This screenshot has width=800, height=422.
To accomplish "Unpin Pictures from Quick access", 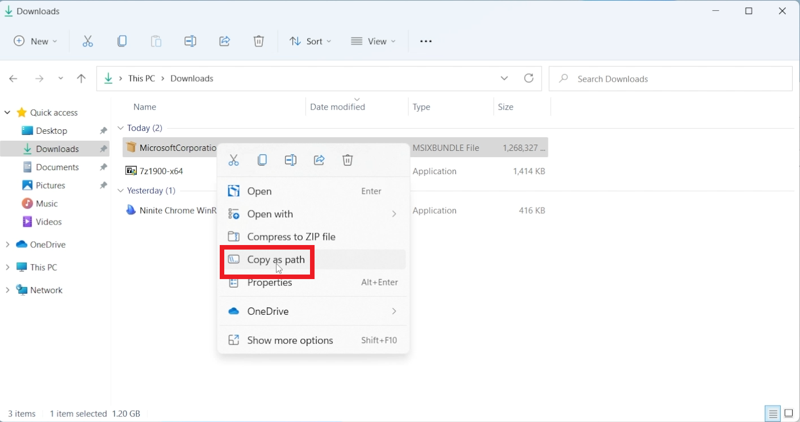I will click(x=103, y=185).
